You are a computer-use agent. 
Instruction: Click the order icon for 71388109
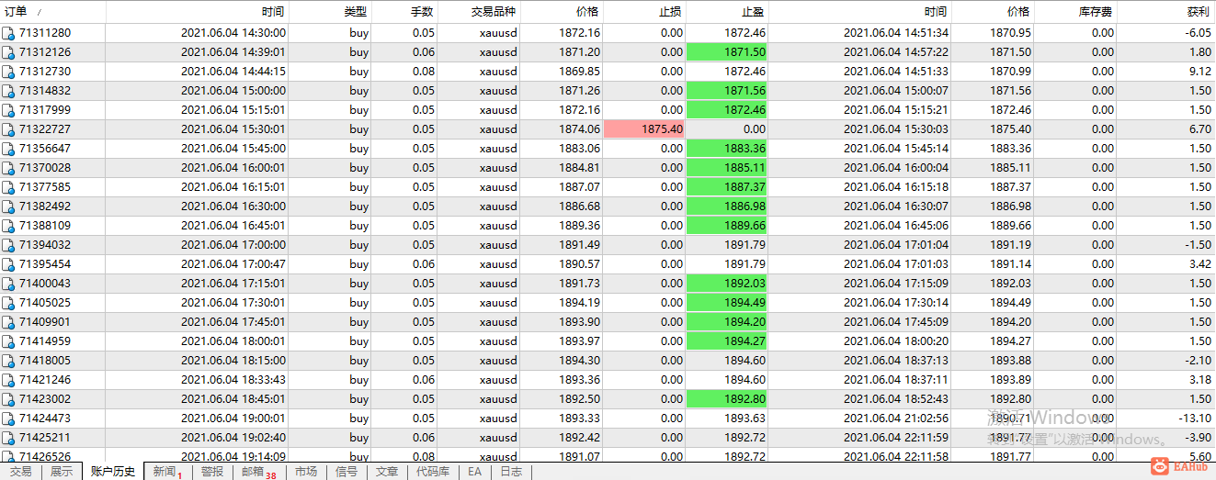8,226
